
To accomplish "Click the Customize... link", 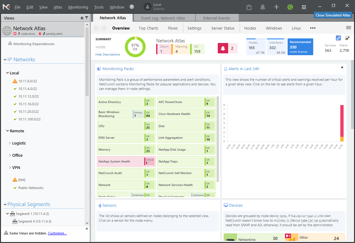I will tap(57, 233).
